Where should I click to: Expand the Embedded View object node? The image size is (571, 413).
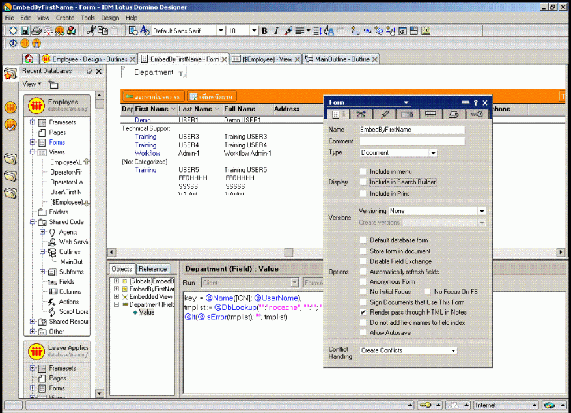coord(117,297)
